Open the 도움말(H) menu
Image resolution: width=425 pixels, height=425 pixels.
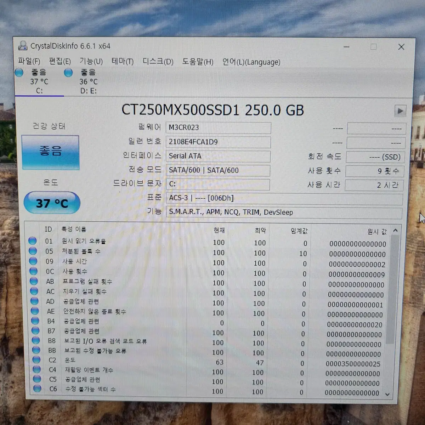(x=198, y=62)
